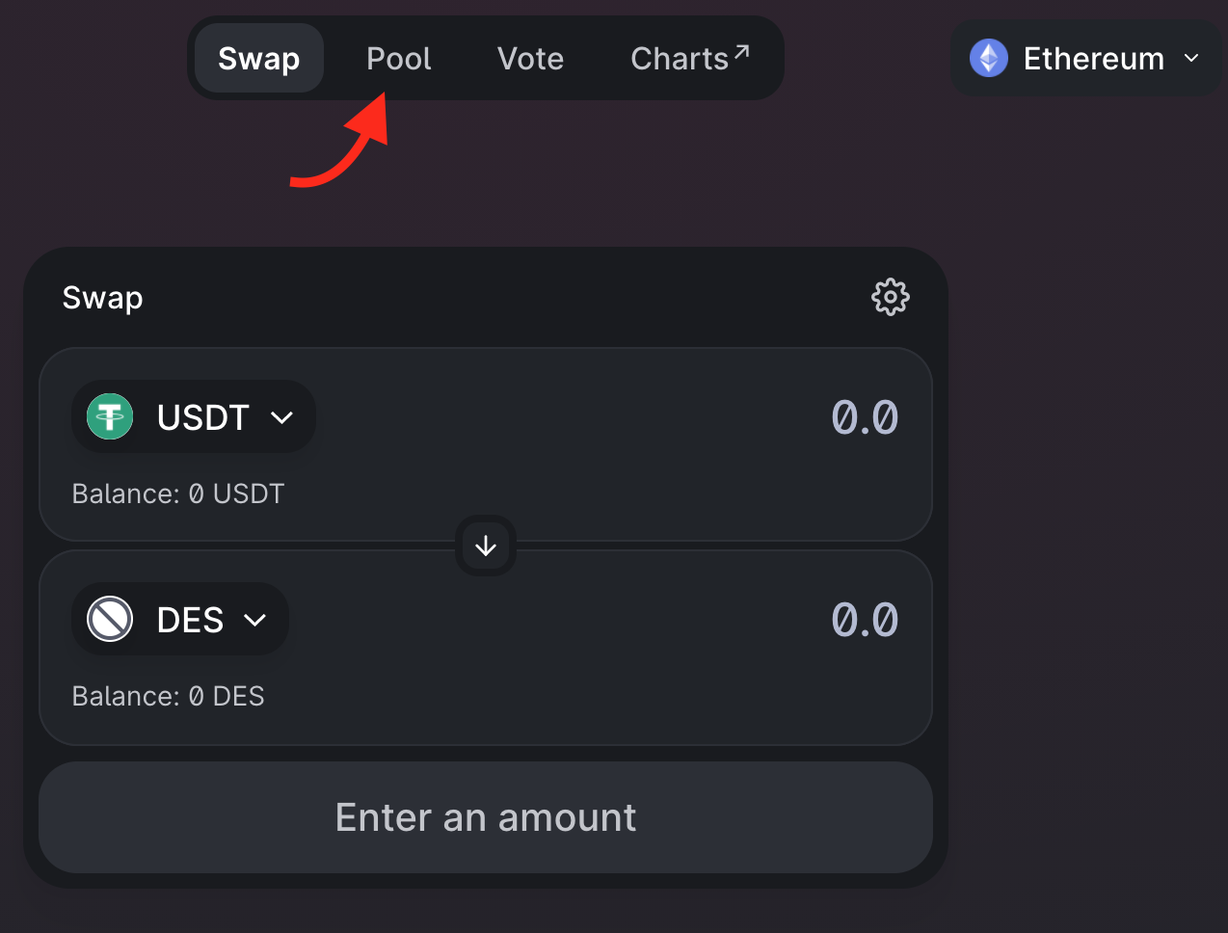Click the Balance: 0 USDT text
The image size is (1228, 933).
[x=178, y=493]
